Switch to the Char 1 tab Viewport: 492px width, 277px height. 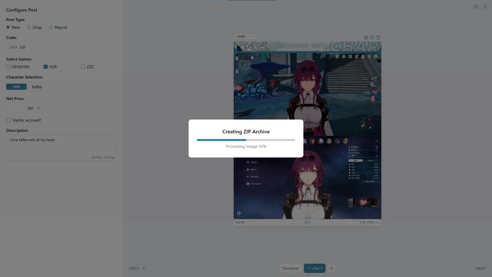coord(315,268)
